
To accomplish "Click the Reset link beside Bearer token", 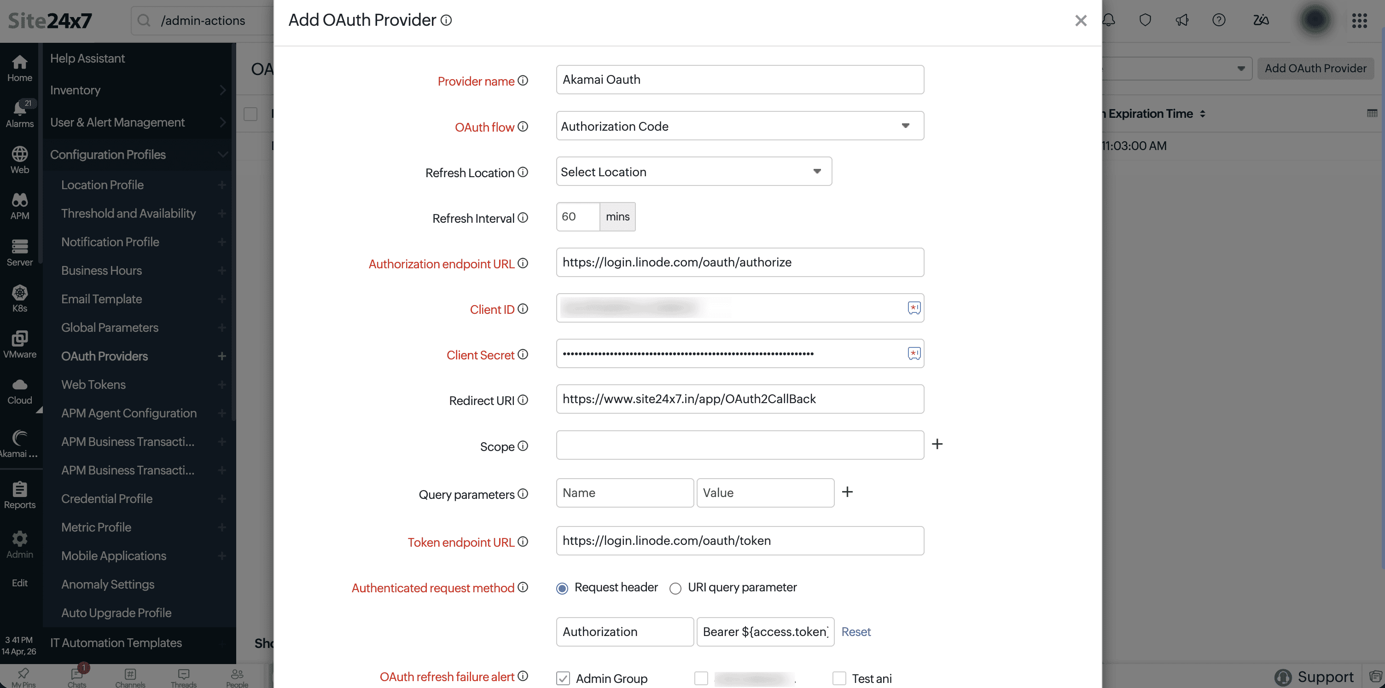I will [x=856, y=631].
